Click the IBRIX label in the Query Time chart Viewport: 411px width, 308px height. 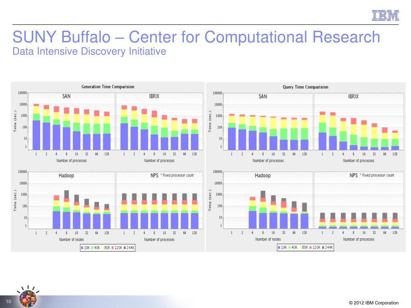click(x=353, y=96)
